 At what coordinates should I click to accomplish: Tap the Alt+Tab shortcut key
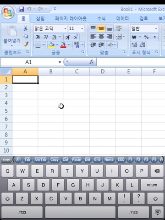pos(40,160)
